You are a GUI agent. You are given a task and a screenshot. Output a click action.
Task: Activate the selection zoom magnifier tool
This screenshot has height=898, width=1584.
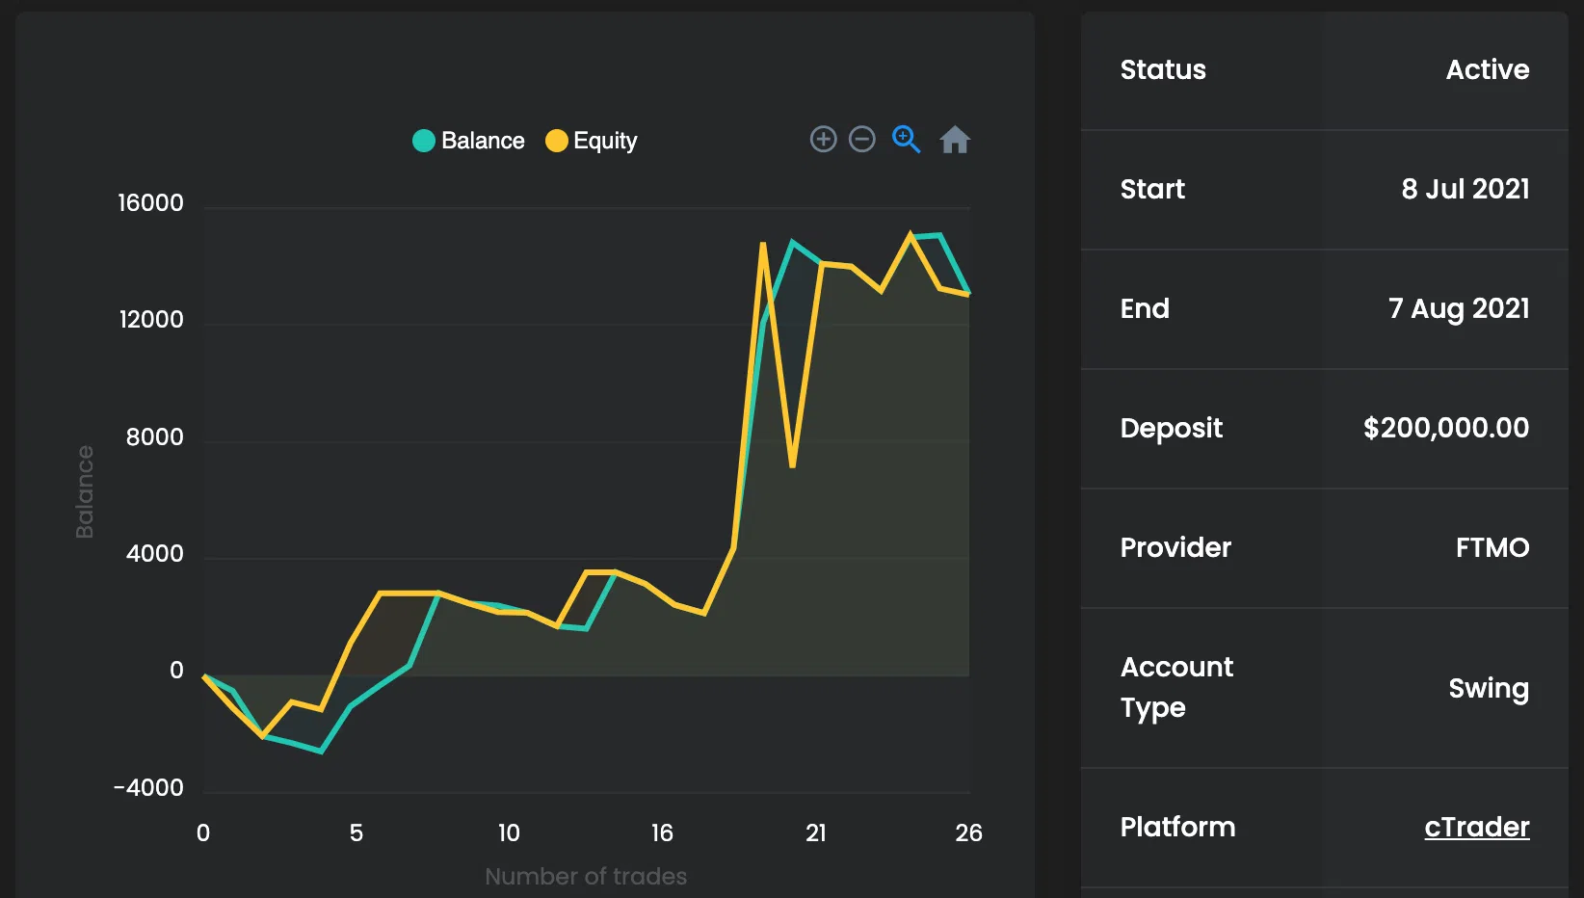(906, 140)
